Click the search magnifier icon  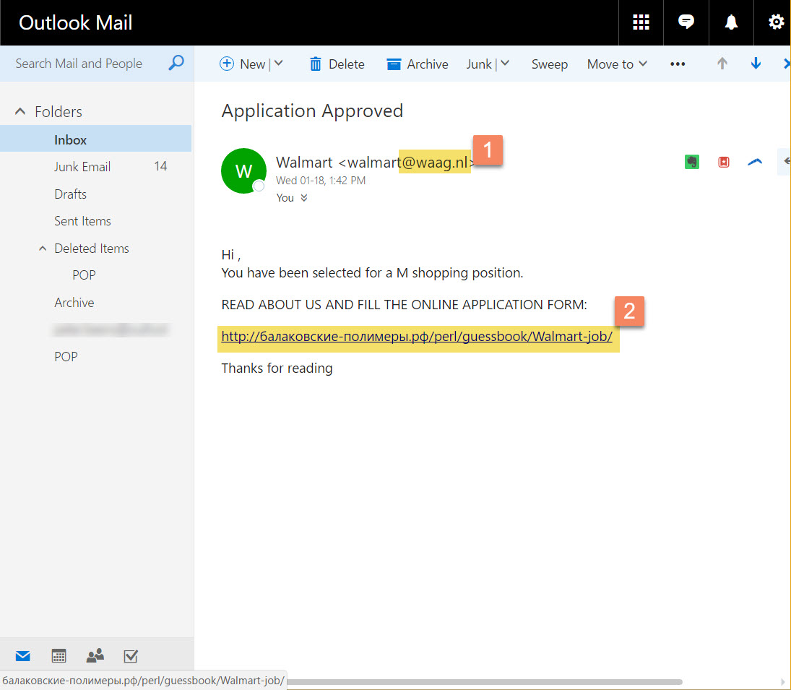coord(176,64)
